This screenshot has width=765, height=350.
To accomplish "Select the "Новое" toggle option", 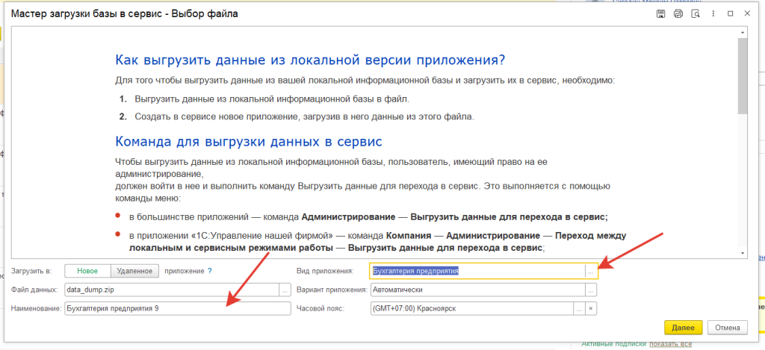I will 88,271.
